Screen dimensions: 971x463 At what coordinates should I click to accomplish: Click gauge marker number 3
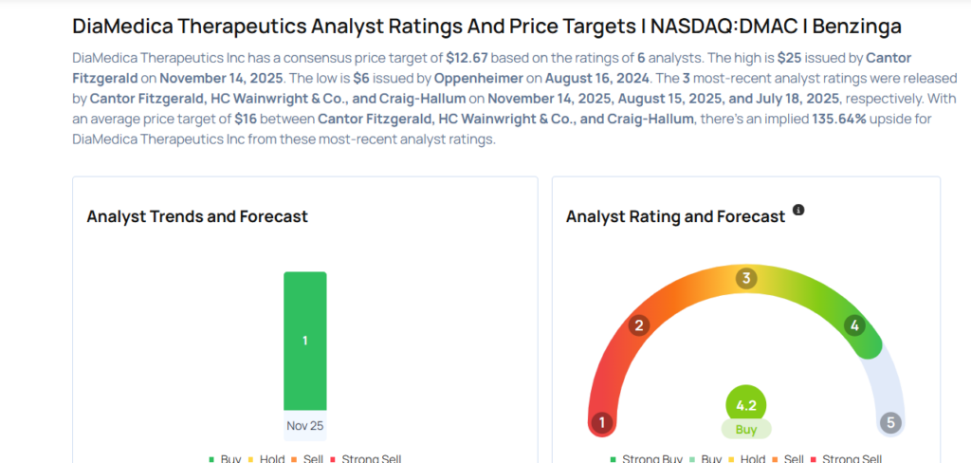coord(746,278)
